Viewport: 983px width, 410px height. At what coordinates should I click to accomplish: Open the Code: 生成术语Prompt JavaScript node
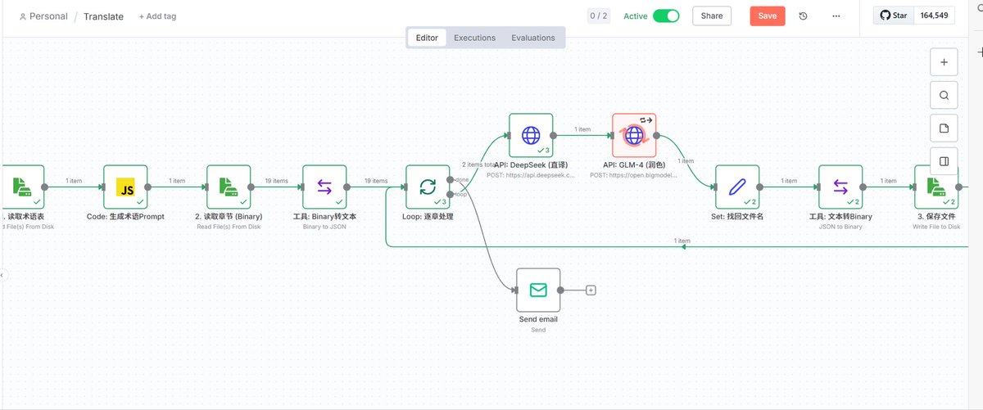125,187
